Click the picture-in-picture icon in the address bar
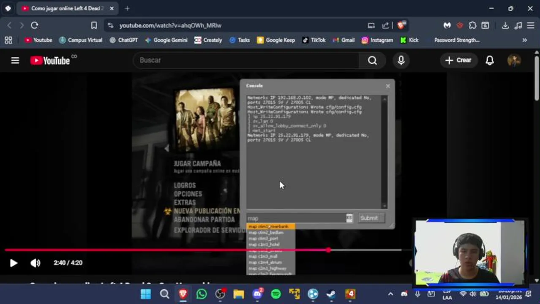The width and height of the screenshot is (540, 304). (371, 25)
